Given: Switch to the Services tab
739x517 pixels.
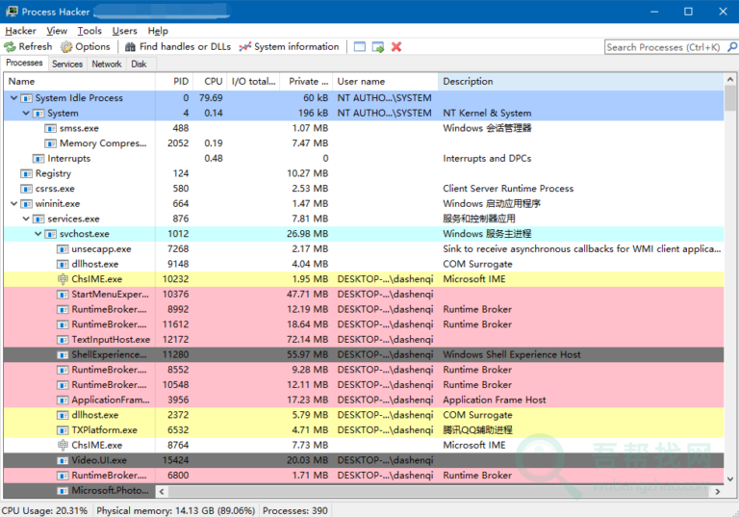Looking at the screenshot, I should click(x=66, y=64).
